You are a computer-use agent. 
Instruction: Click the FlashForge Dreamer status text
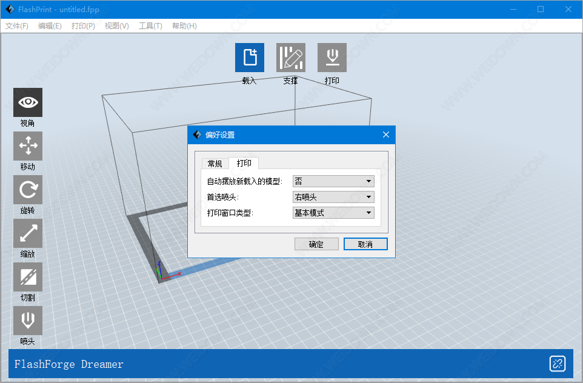pos(69,364)
